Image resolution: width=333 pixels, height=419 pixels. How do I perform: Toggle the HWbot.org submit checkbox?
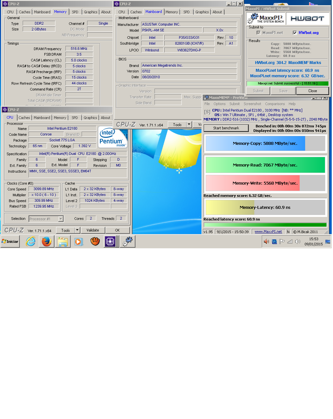click(295, 33)
